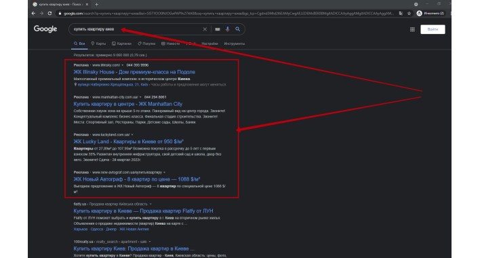Open the Incognito profile indicator
This screenshot has height=258, width=480.
pos(431,14)
